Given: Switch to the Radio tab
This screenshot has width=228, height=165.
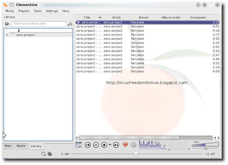Looking at the screenshot, I should tap(21, 146).
